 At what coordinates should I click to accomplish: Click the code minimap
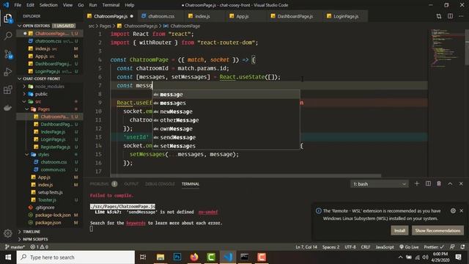click(446, 48)
